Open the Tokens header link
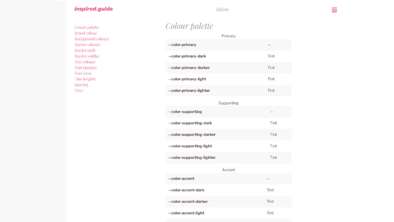The width and height of the screenshot is (394, 222). [x=222, y=9]
